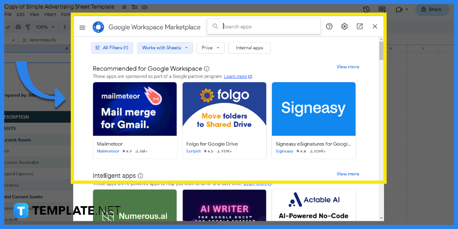Image resolution: width=458 pixels, height=229 pixels.
Task: Start a Meet call camera icon
Action: [x=399, y=10]
